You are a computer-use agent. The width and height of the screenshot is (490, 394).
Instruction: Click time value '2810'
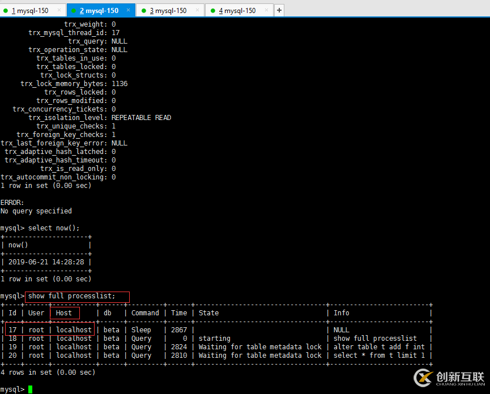(179, 356)
